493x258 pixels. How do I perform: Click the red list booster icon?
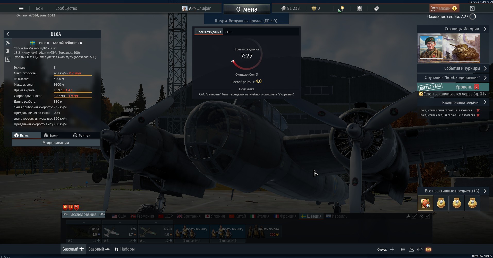tap(71, 207)
